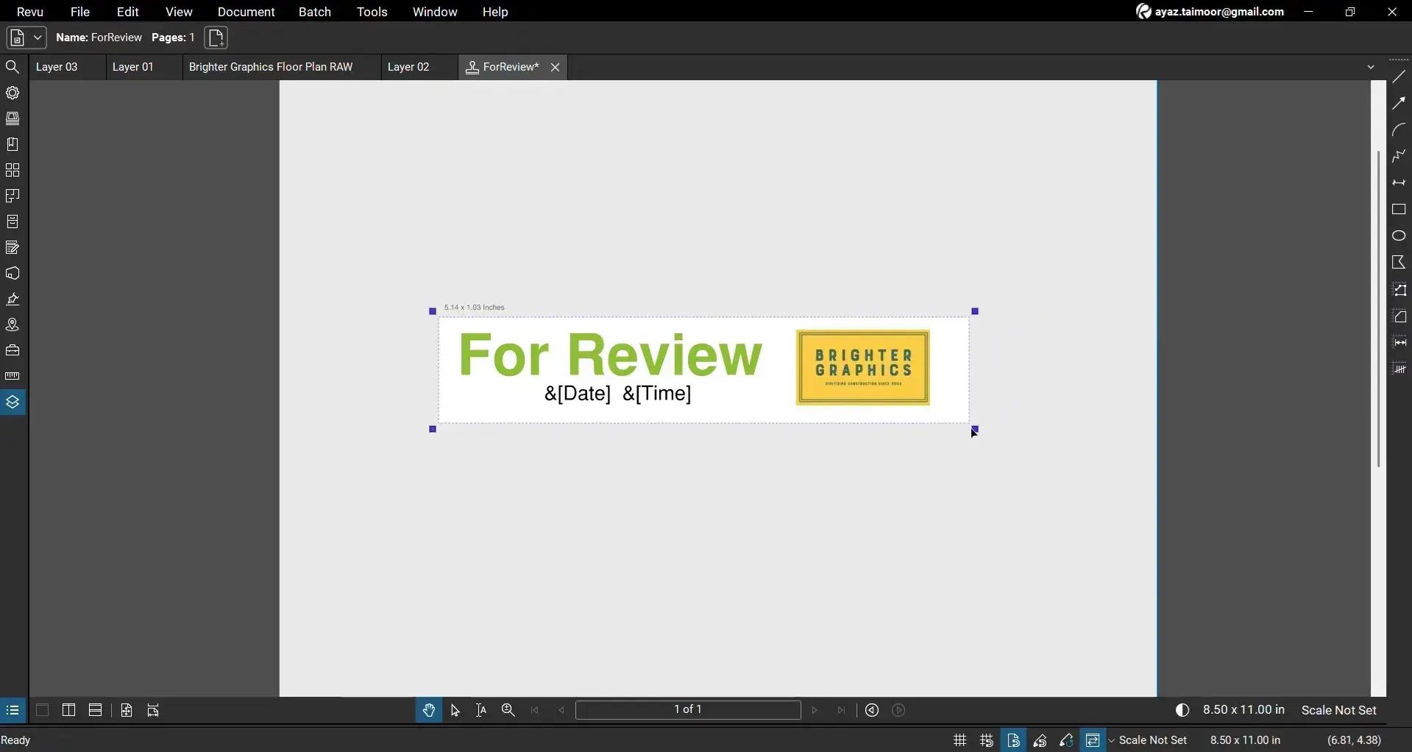Select the Line markup tool
The height and width of the screenshot is (752, 1412).
(x=1399, y=77)
